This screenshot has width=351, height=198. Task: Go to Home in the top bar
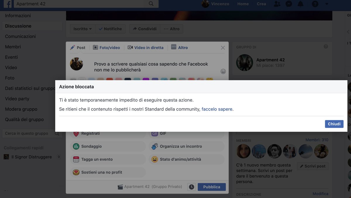pyautogui.click(x=243, y=4)
